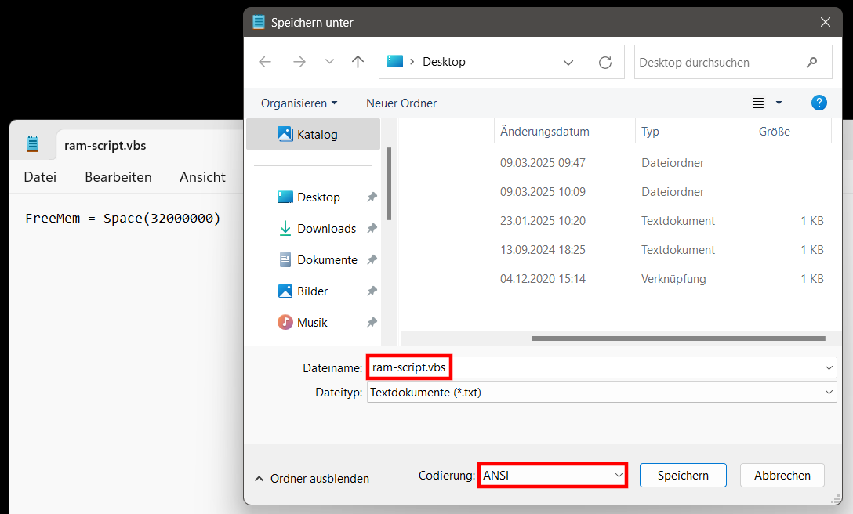Click the Back arrow navigation icon

point(265,62)
